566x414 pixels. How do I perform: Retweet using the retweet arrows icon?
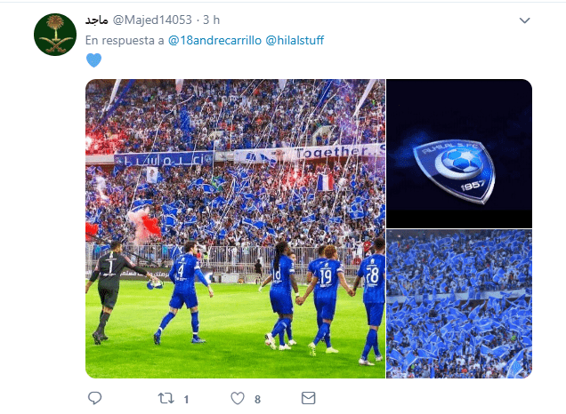(166, 398)
